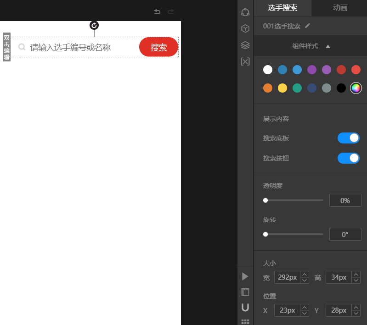Increase X position with up arrow
Image resolution: width=367 pixels, height=325 pixels.
305,308
